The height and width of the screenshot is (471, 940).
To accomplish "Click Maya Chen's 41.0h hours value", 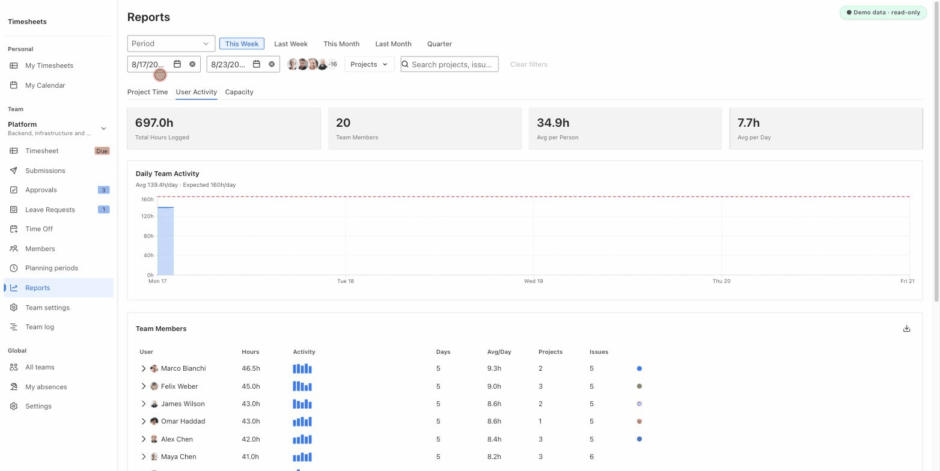I will click(251, 457).
